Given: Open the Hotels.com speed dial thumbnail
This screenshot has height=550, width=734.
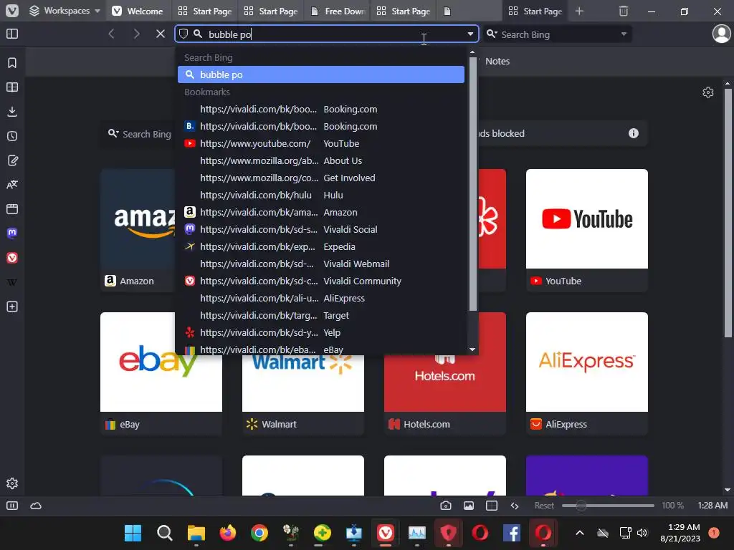Looking at the screenshot, I should coord(444,382).
